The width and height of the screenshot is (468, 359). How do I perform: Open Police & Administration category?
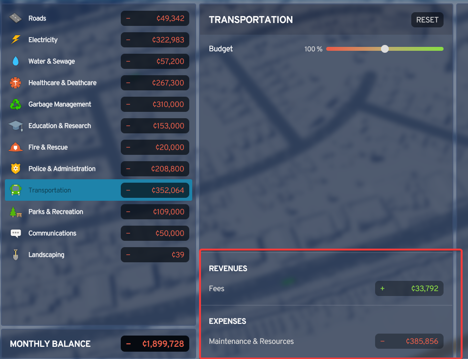tap(98, 169)
